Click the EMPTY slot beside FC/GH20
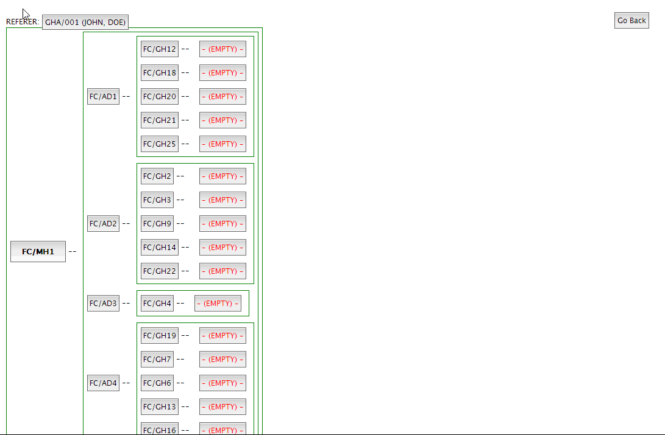Viewport: 665px width, 435px height. click(x=222, y=97)
